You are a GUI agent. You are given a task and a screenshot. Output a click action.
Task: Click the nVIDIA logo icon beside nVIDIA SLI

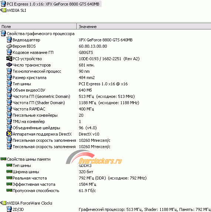(x=3, y=10)
